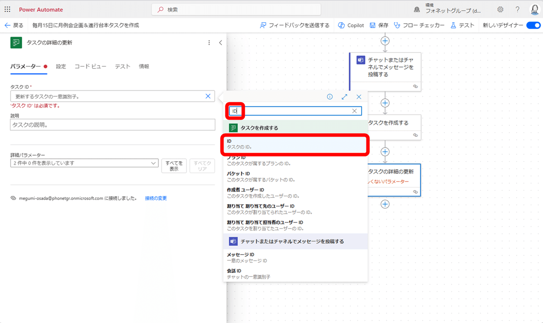
Task: Clear the タスク ID field with the X icon
Action: 208,96
